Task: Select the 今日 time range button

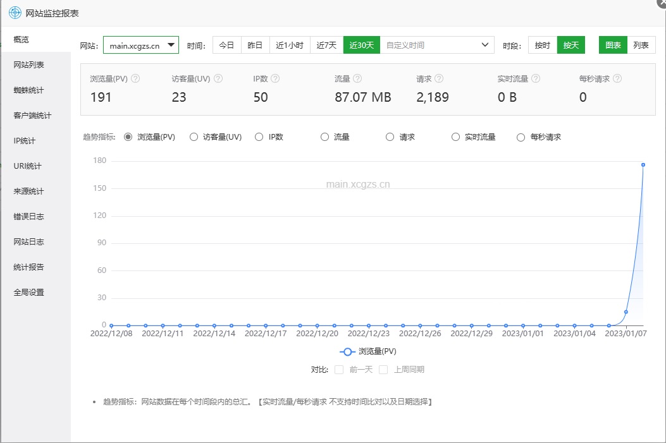Action: [x=227, y=45]
